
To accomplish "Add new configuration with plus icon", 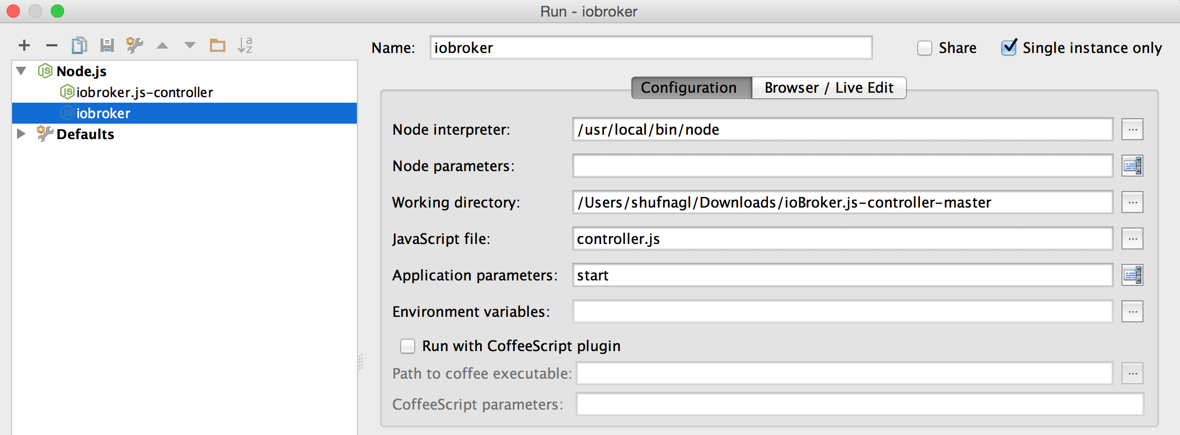I will pyautogui.click(x=24, y=45).
